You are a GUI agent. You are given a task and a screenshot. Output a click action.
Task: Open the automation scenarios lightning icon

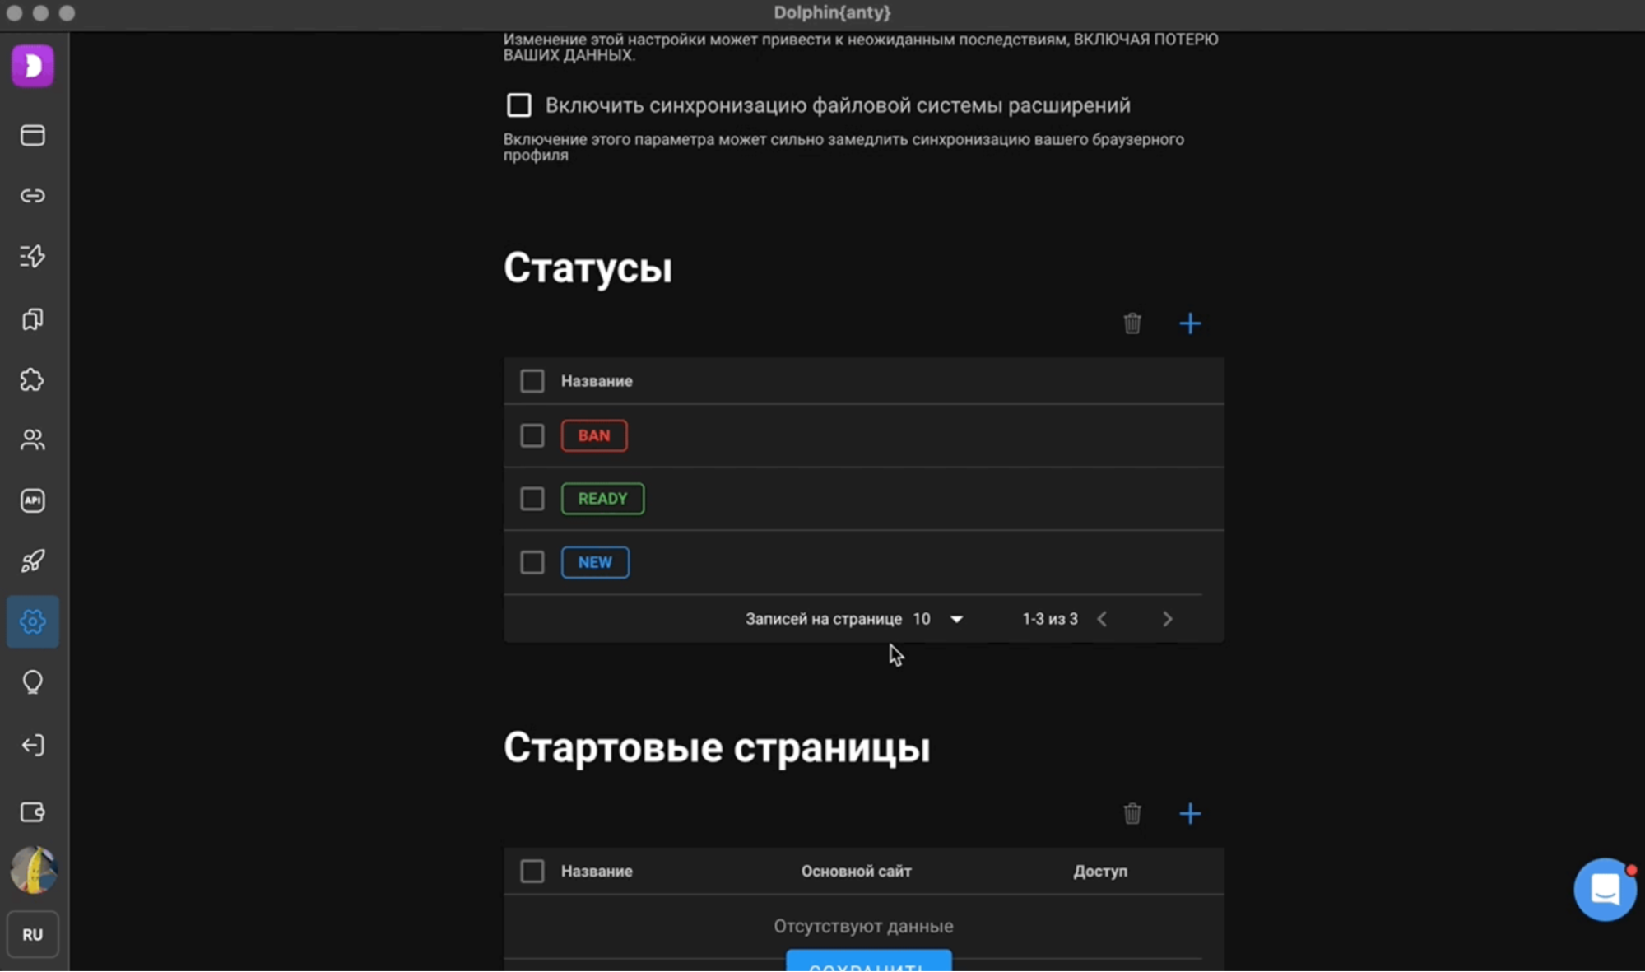33,256
